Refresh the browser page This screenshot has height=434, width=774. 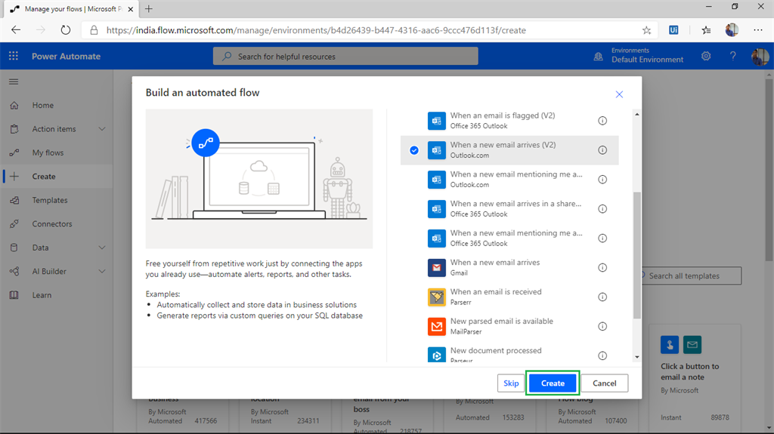coord(65,30)
